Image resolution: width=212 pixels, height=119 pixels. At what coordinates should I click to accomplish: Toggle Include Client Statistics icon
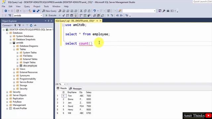pos(89,16)
